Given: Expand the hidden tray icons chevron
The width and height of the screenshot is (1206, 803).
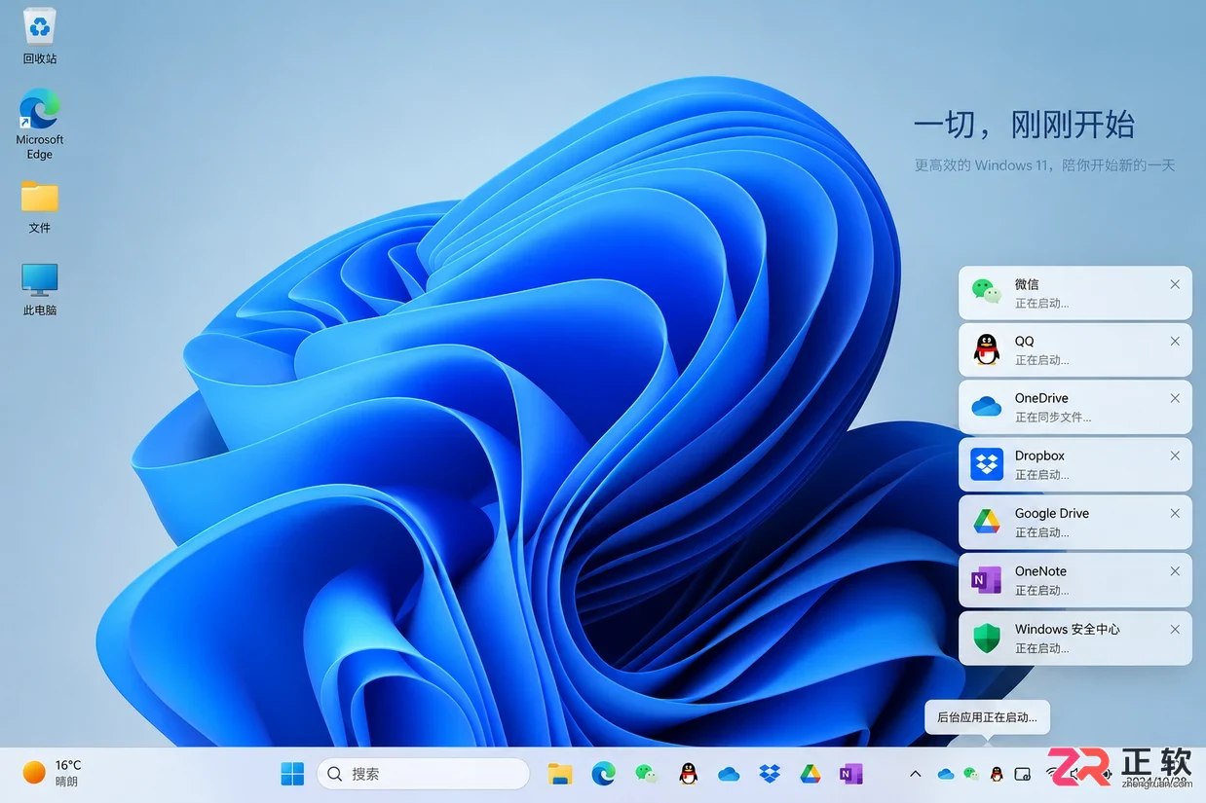Looking at the screenshot, I should coord(915,774).
